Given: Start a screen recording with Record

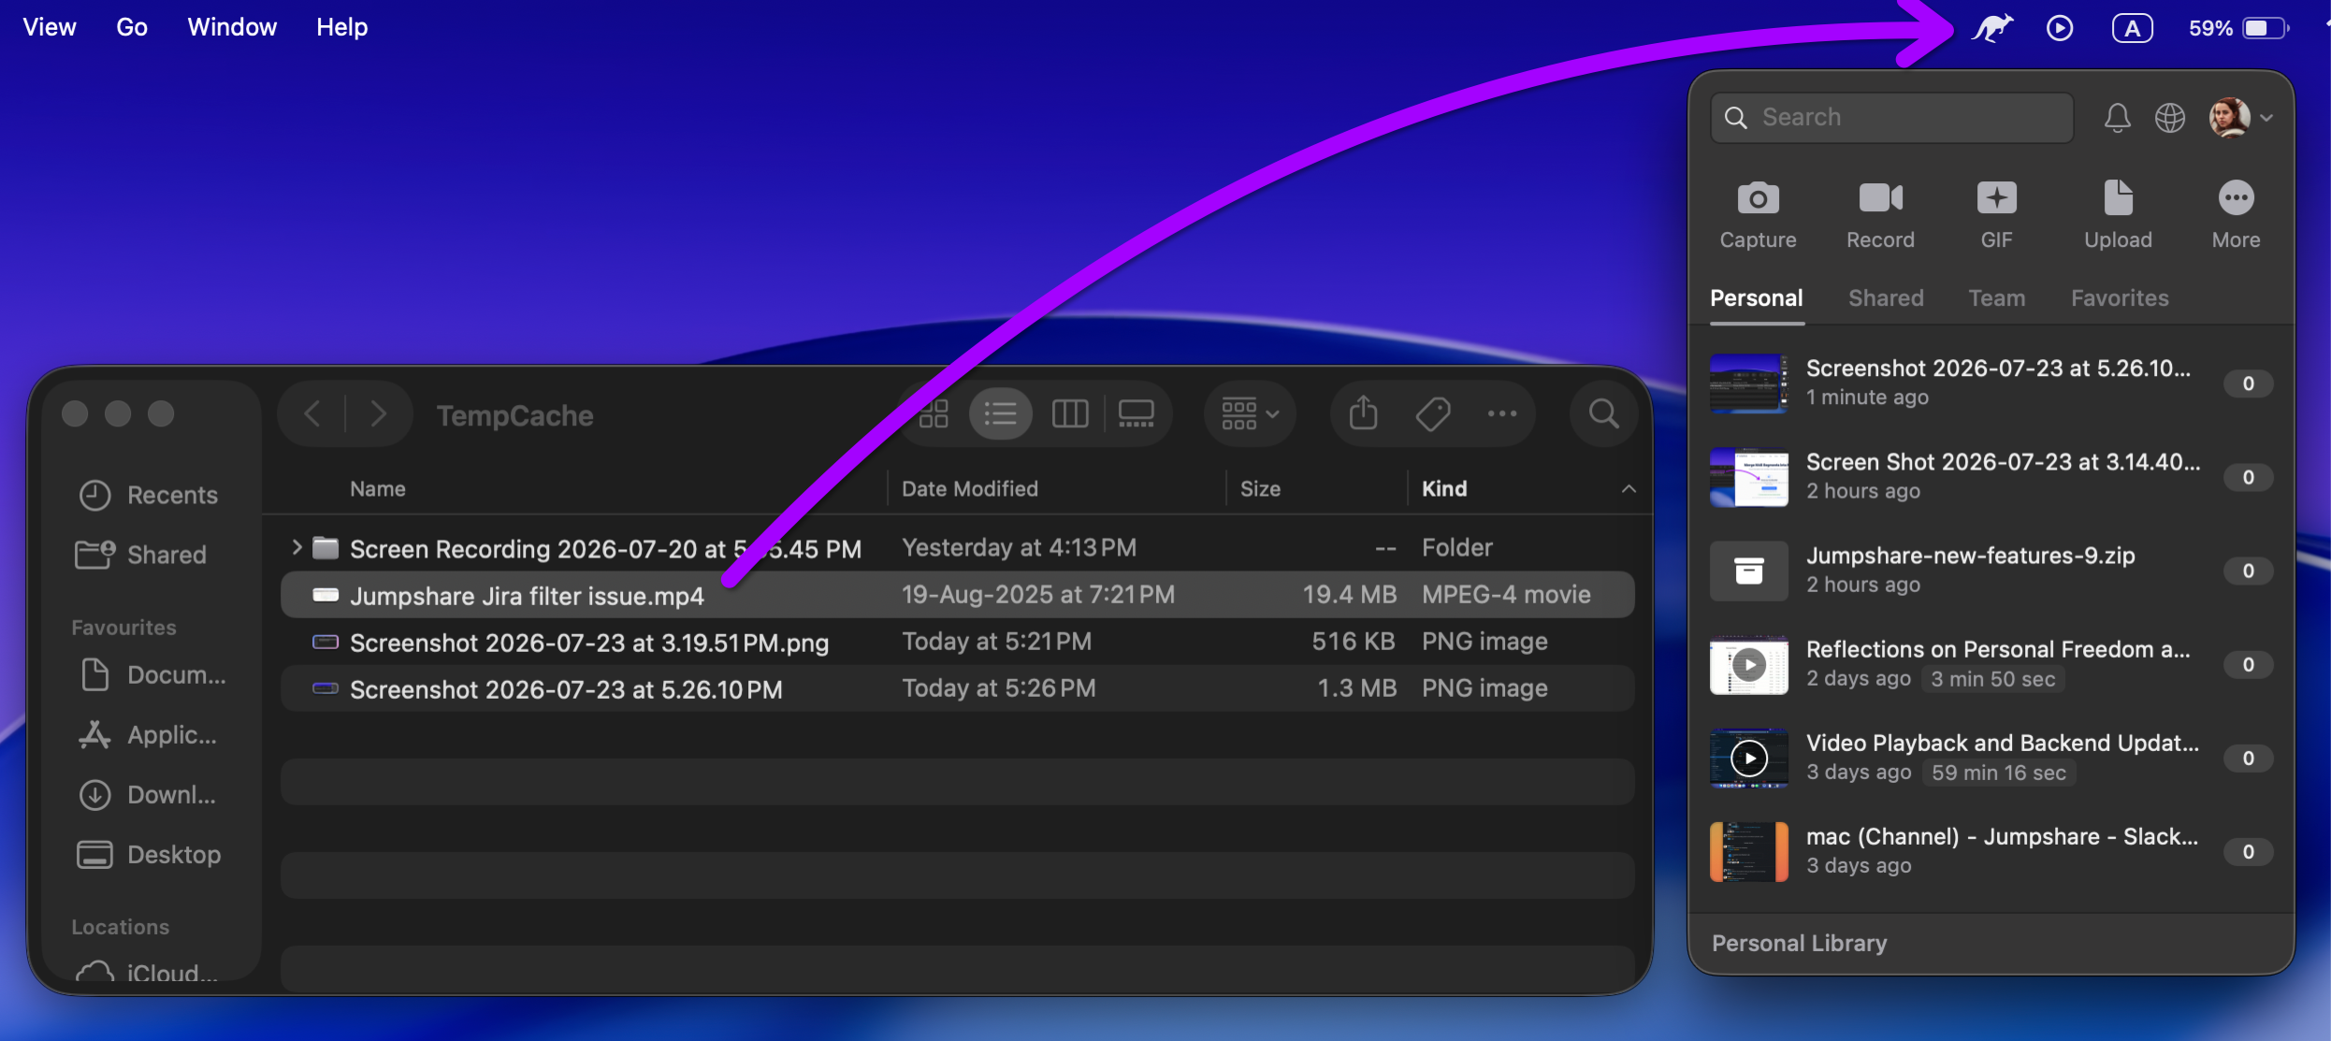Looking at the screenshot, I should [1880, 215].
